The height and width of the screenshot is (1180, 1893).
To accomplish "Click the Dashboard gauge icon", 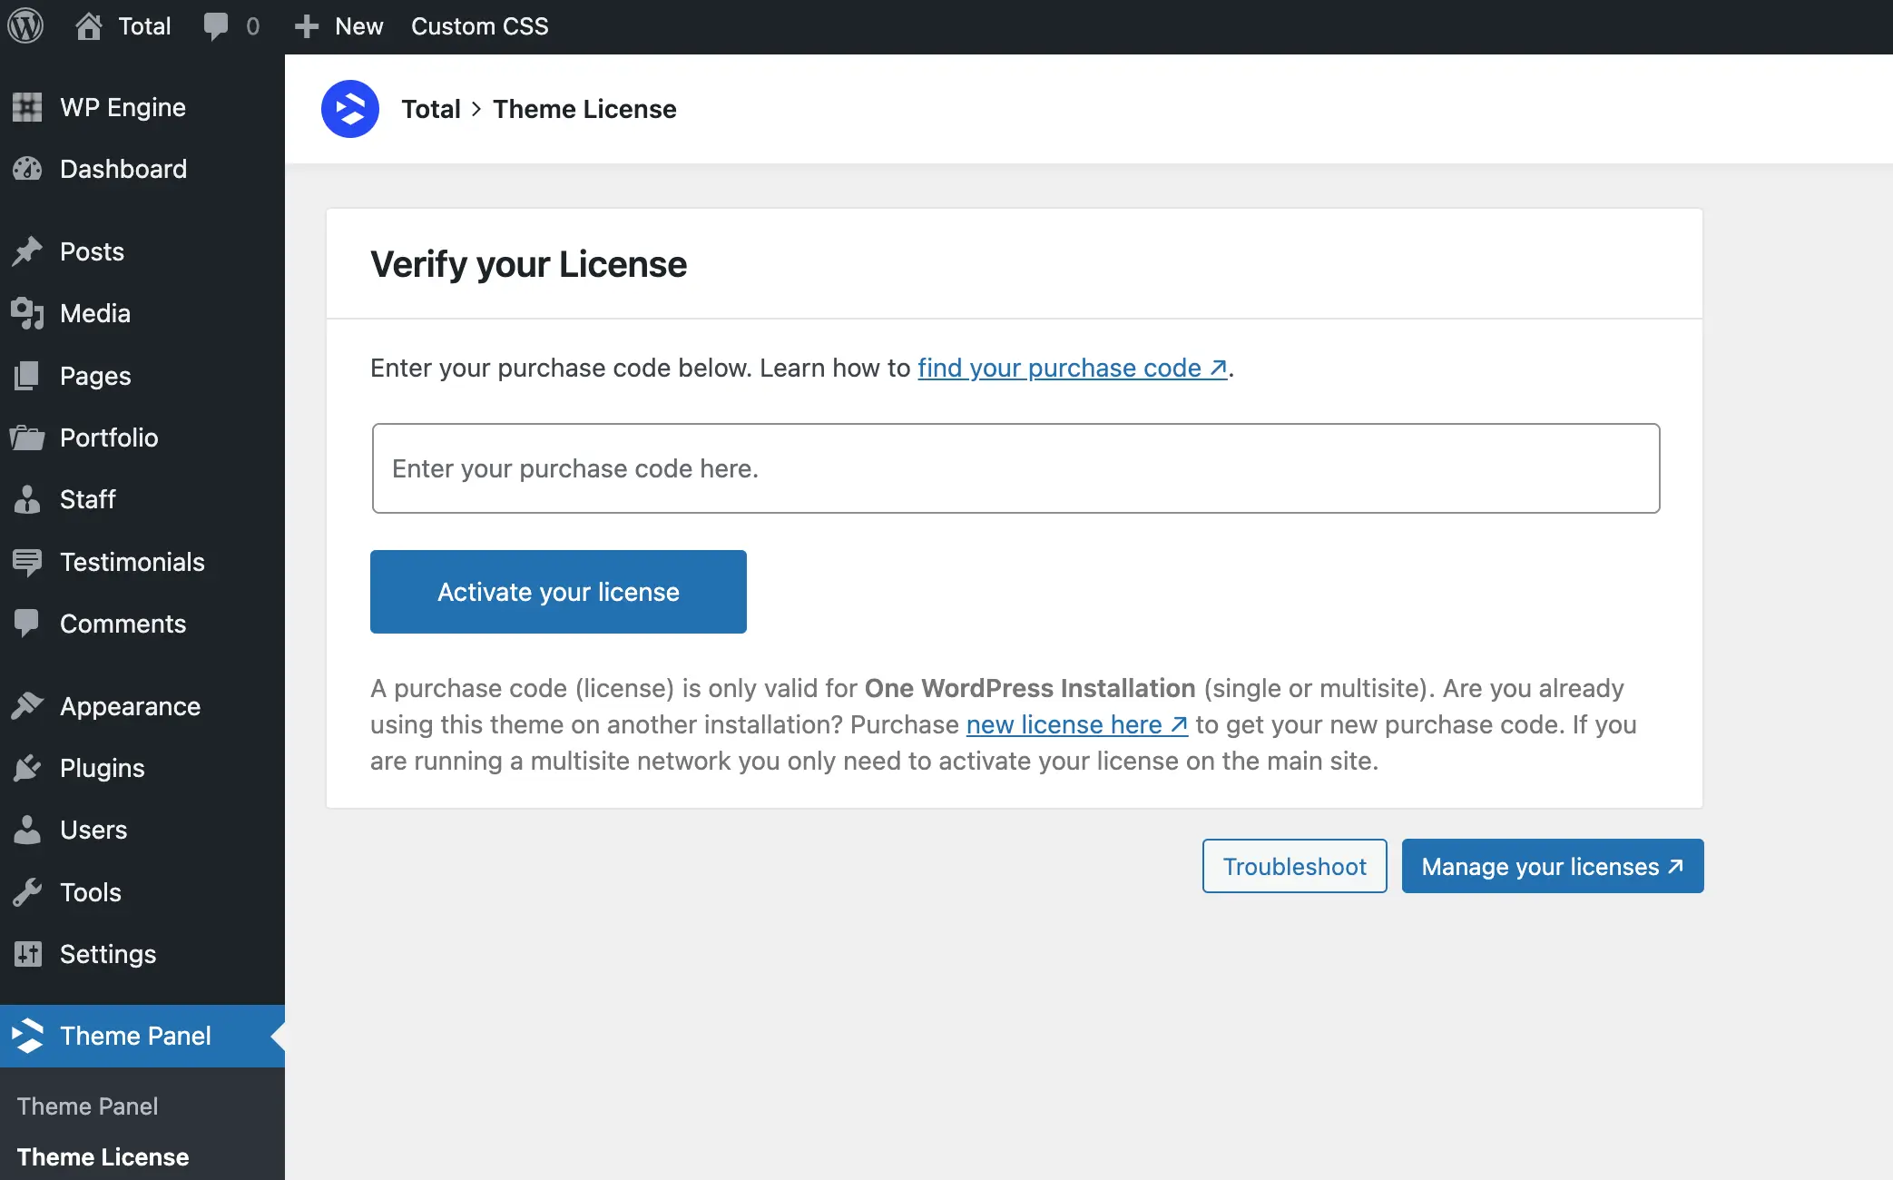I will click(x=27, y=169).
